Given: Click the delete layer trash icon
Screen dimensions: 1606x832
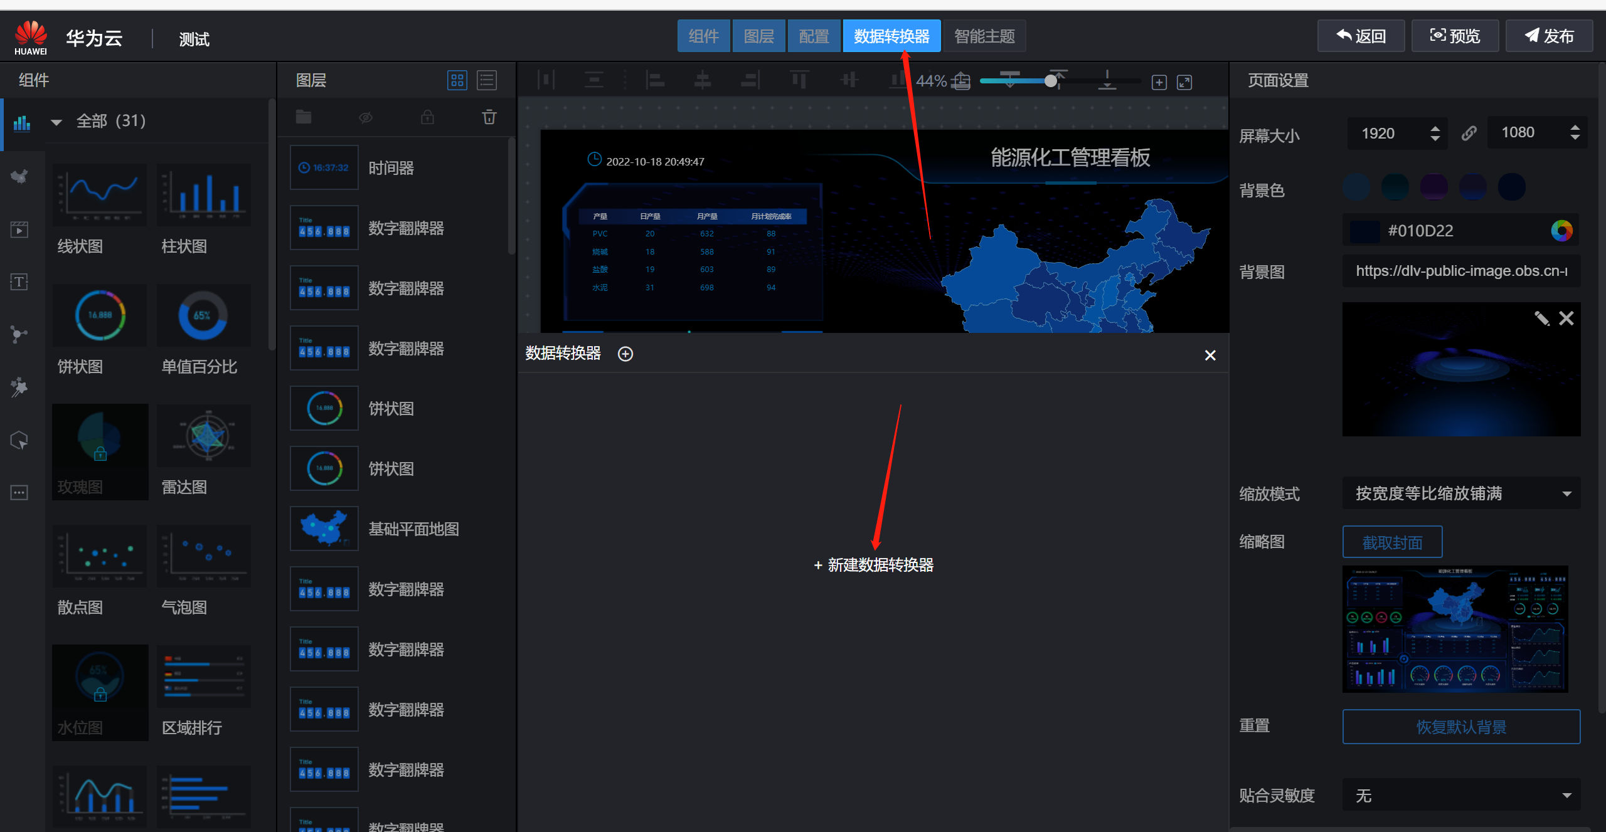Looking at the screenshot, I should click(x=489, y=117).
